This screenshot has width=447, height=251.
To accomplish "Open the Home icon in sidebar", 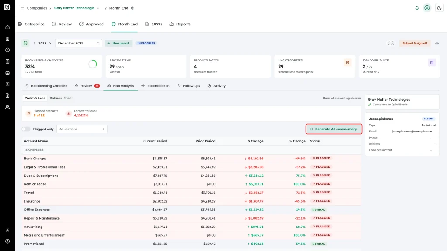I will click(7, 27).
